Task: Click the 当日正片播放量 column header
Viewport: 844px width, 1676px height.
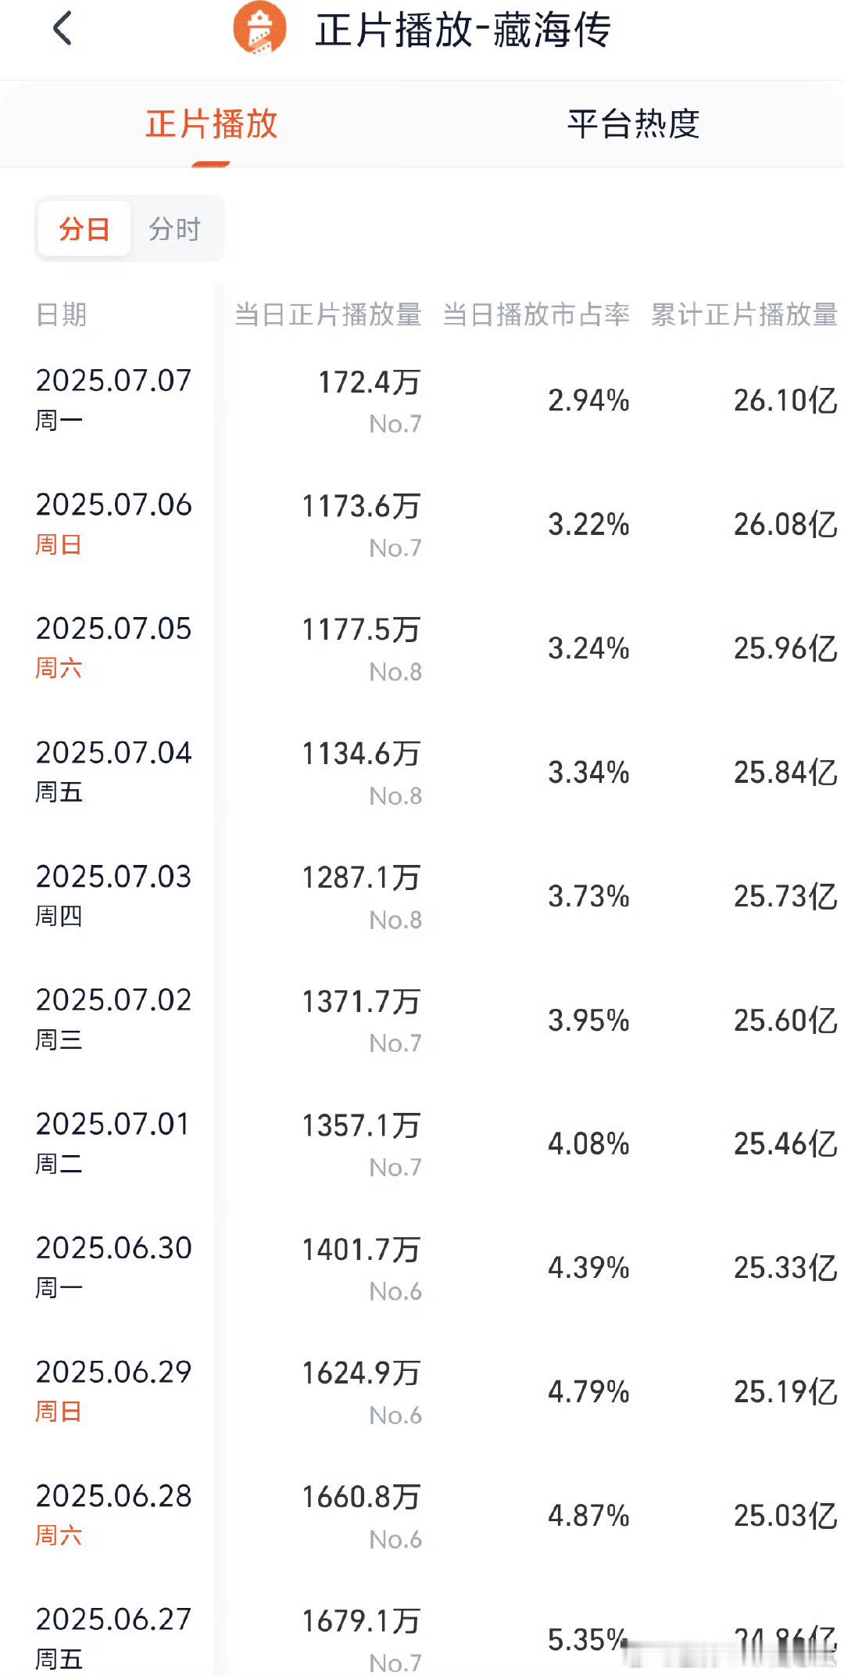Action: click(328, 314)
